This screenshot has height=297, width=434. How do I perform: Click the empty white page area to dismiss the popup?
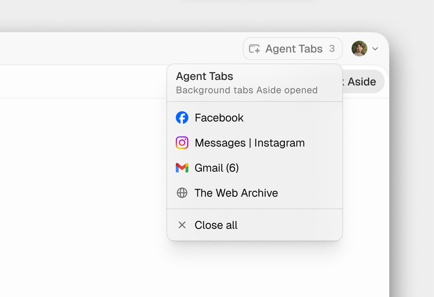pyautogui.click(x=83, y=194)
